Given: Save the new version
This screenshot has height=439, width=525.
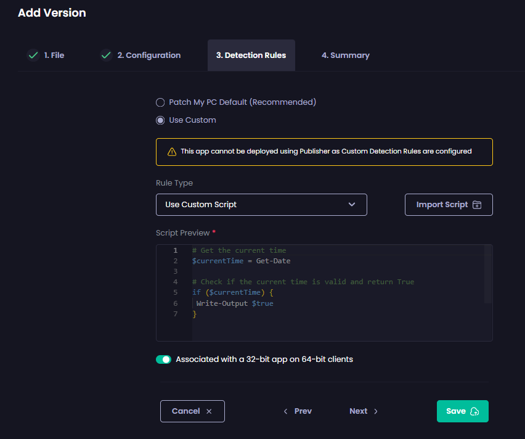Looking at the screenshot, I should point(462,411).
